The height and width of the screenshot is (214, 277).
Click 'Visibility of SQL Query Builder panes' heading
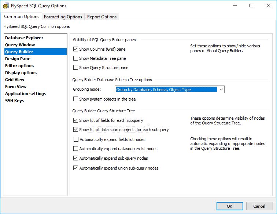coord(104,40)
